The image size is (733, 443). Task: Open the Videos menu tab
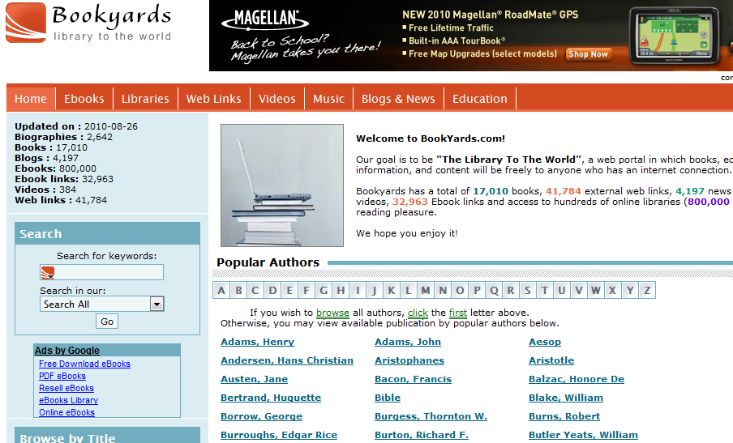pos(277,99)
